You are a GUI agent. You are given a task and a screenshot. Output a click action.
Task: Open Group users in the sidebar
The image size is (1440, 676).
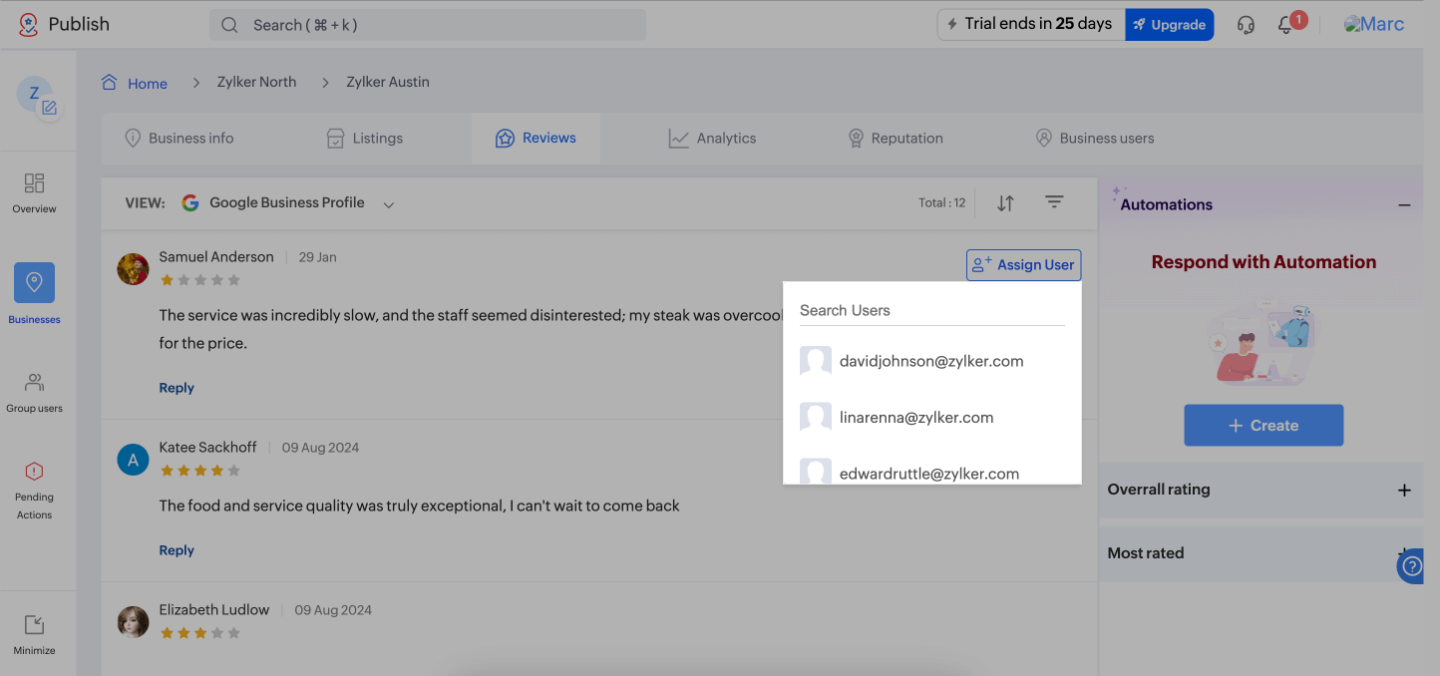click(x=35, y=393)
